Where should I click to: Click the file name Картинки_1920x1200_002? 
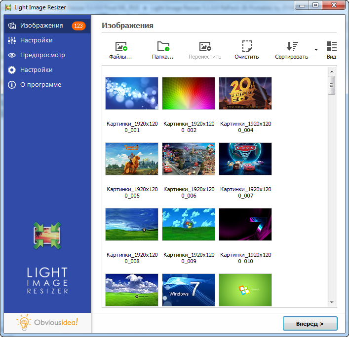189,127
